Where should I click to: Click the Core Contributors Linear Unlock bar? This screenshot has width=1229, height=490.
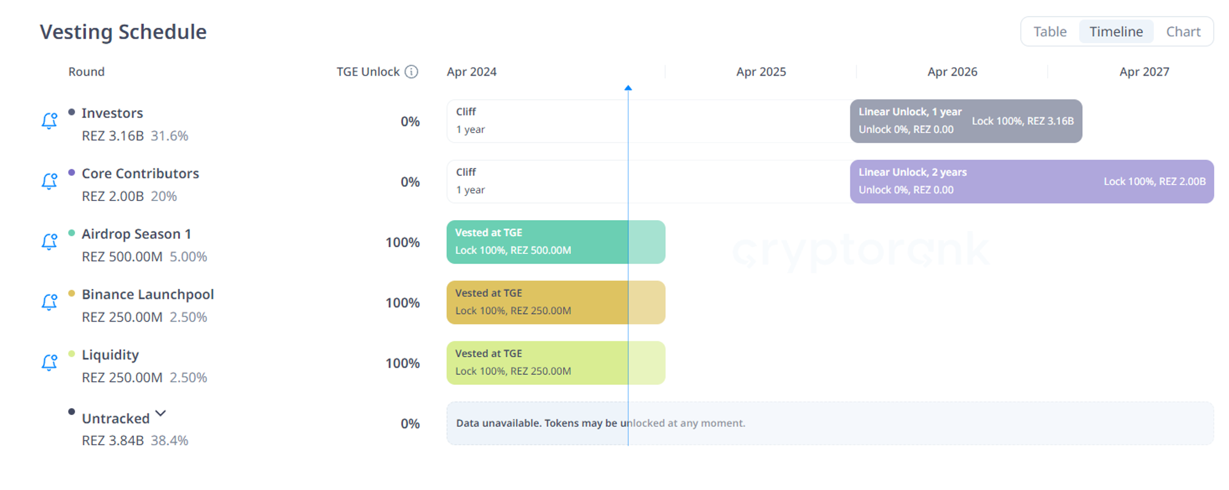pyautogui.click(x=1031, y=181)
